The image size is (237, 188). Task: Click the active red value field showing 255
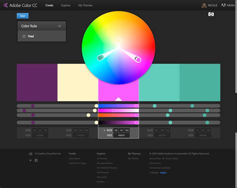click(x=116, y=130)
